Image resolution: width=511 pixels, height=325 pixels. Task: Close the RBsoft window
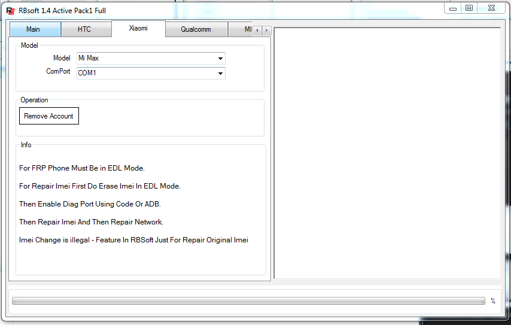[492, 8]
